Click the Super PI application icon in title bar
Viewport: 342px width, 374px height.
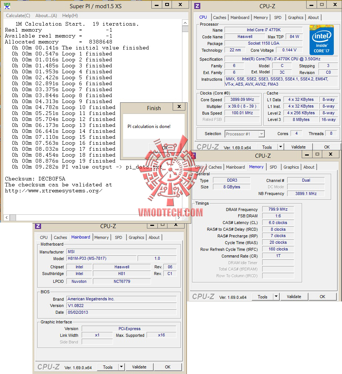point(7,6)
